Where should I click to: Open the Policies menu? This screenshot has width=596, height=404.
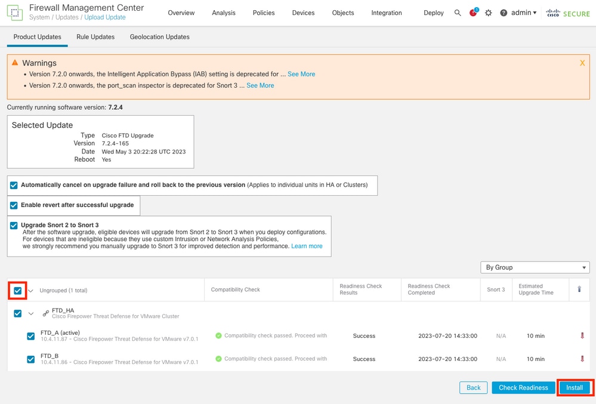[264, 13]
